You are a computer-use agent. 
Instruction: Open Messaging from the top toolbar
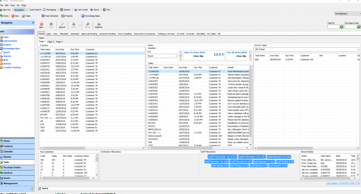(49, 10)
